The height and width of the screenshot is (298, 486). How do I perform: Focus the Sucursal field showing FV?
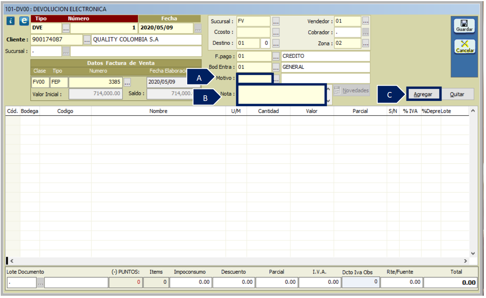253,21
